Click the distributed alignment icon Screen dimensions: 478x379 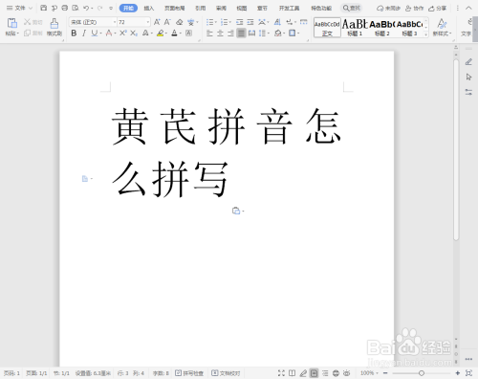(251, 33)
